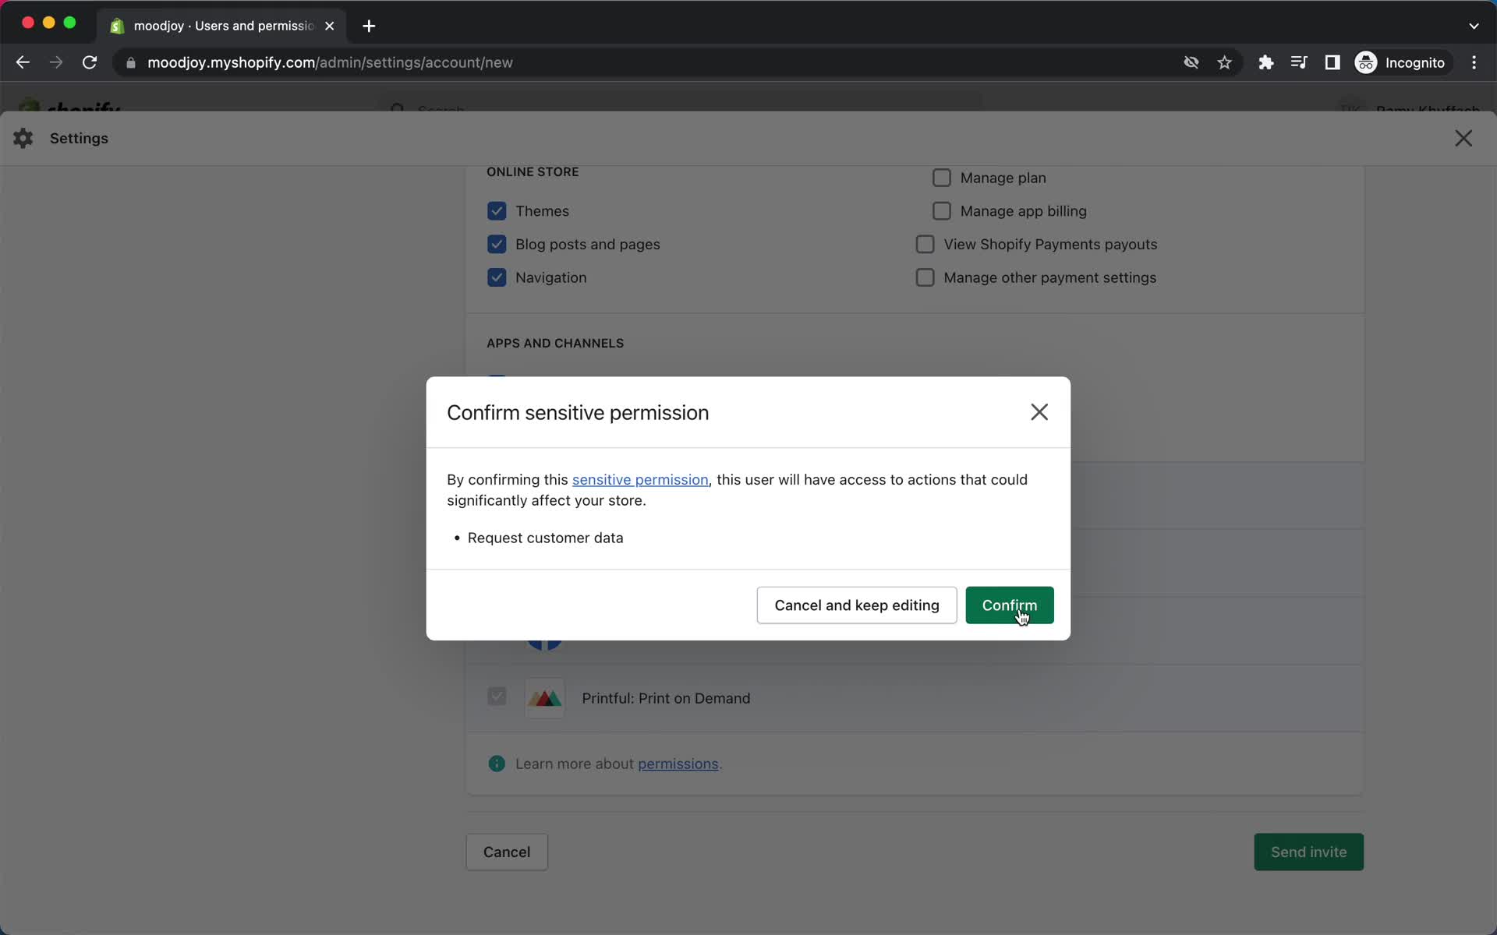Viewport: 1497px width, 935px height.
Task: Click the info icon near Learn more
Action: [x=497, y=764]
